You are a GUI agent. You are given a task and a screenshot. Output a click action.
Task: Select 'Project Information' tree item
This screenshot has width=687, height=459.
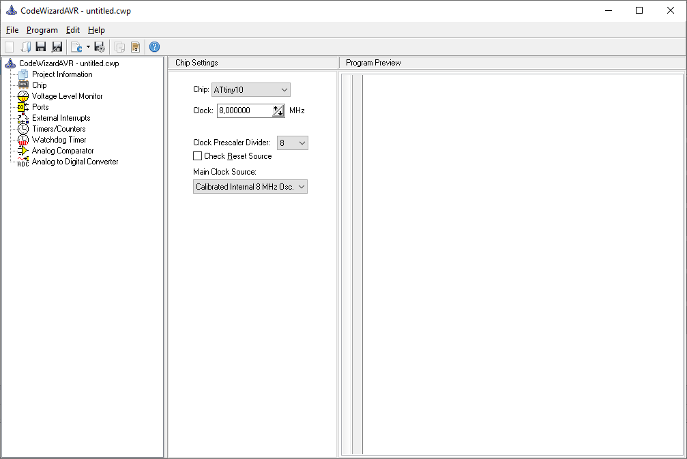point(62,74)
